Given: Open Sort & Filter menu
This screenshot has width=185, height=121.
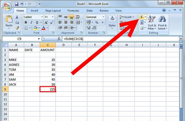Looking at the screenshot, I should 152,23.
